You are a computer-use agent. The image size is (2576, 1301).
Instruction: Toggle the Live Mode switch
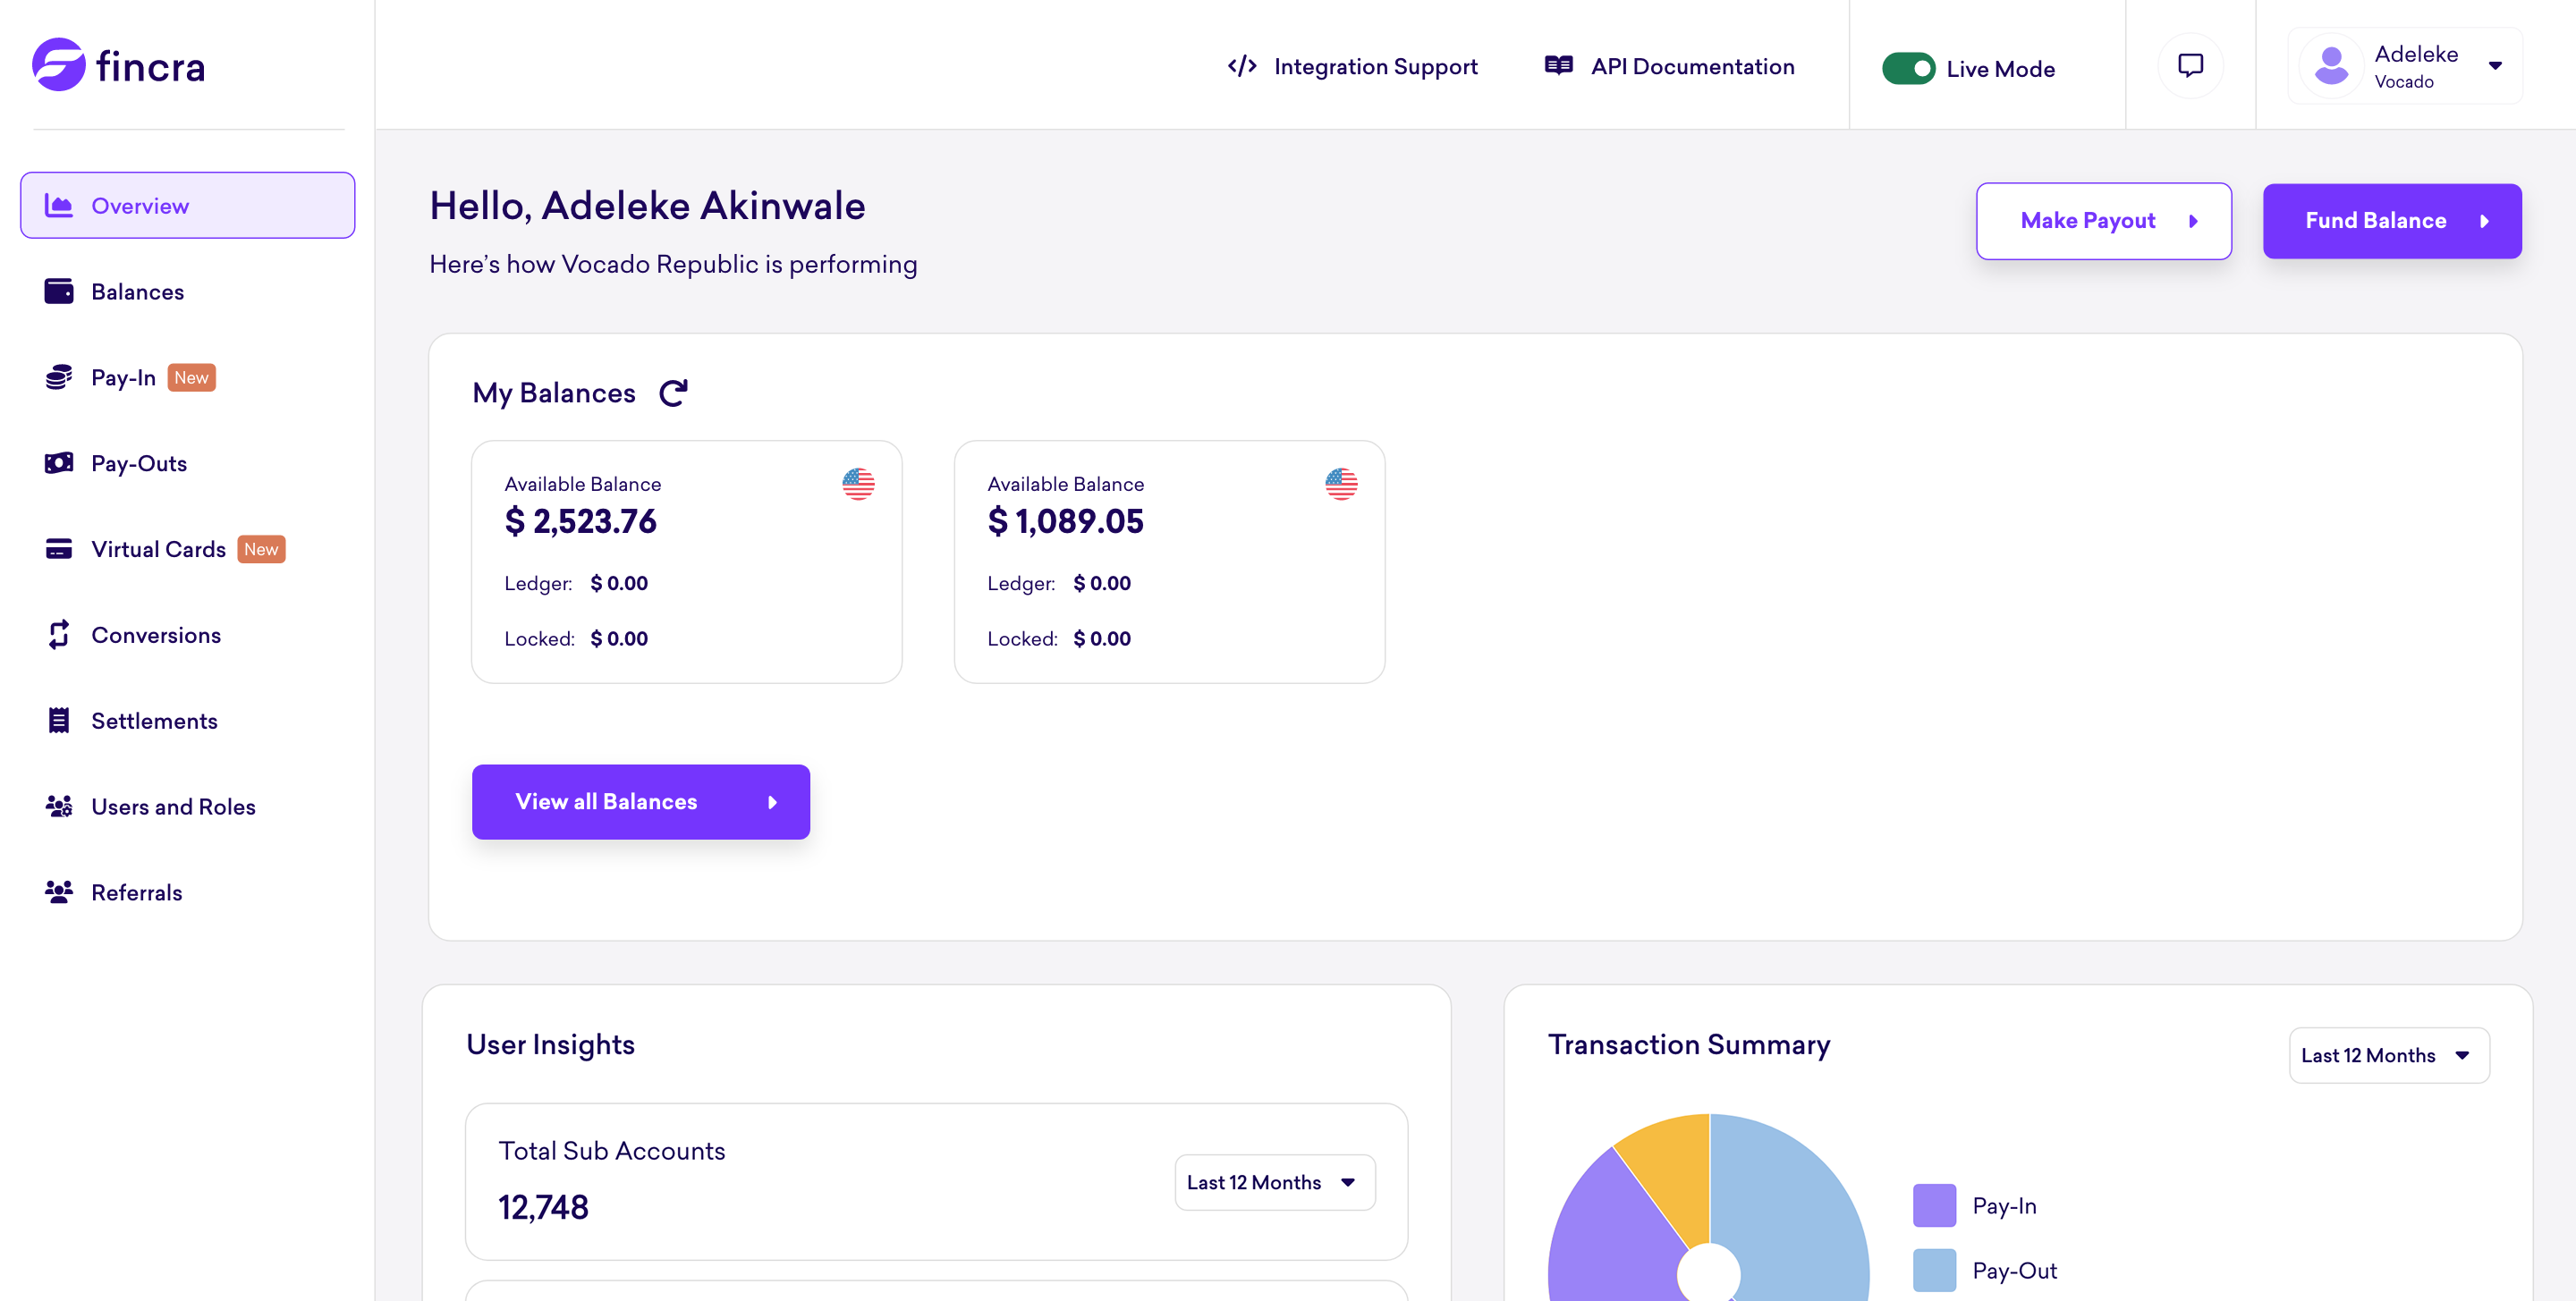(1908, 69)
